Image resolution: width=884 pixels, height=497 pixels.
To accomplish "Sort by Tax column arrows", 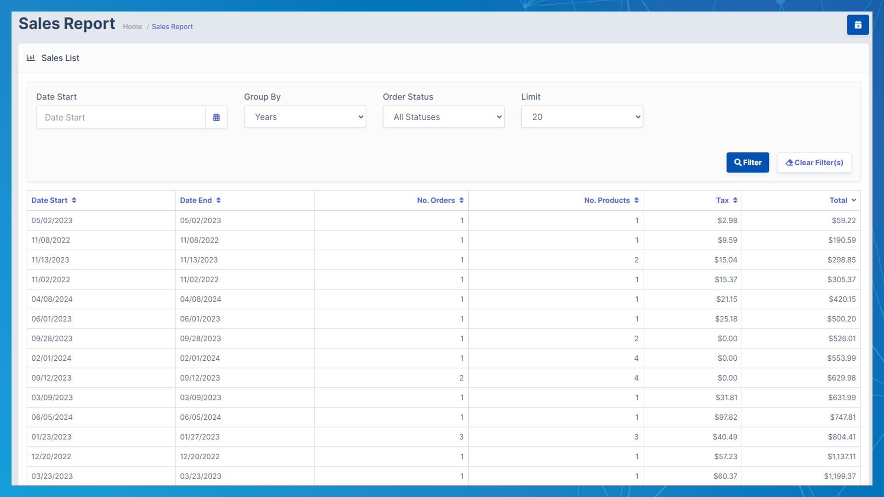I will point(735,200).
